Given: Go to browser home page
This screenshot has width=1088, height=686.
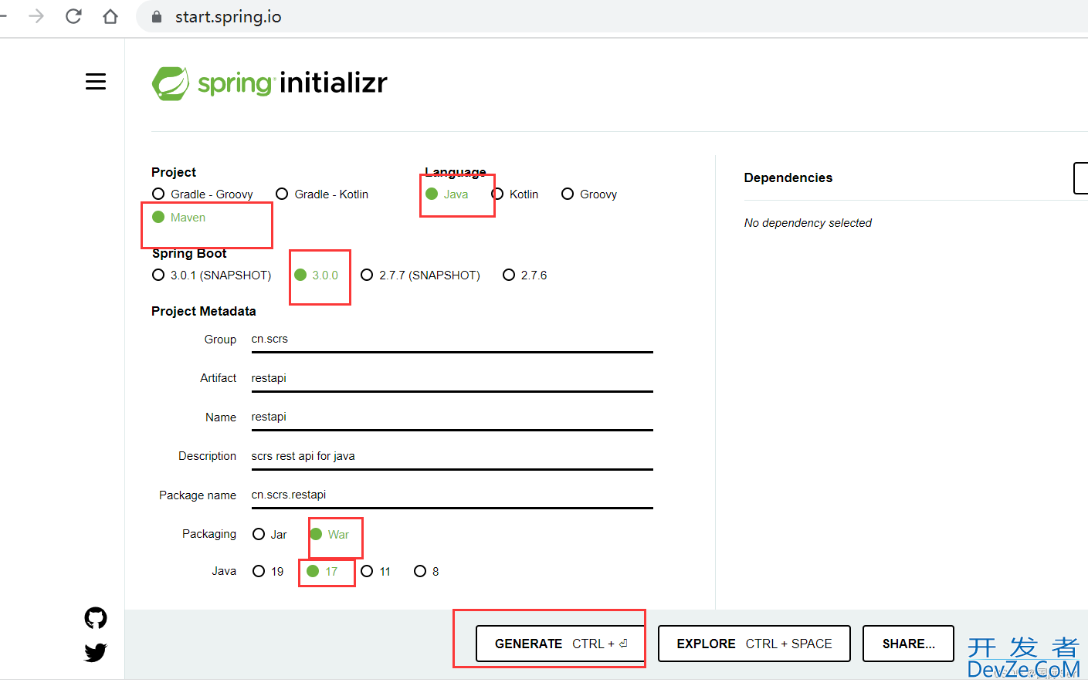Looking at the screenshot, I should coord(110,16).
